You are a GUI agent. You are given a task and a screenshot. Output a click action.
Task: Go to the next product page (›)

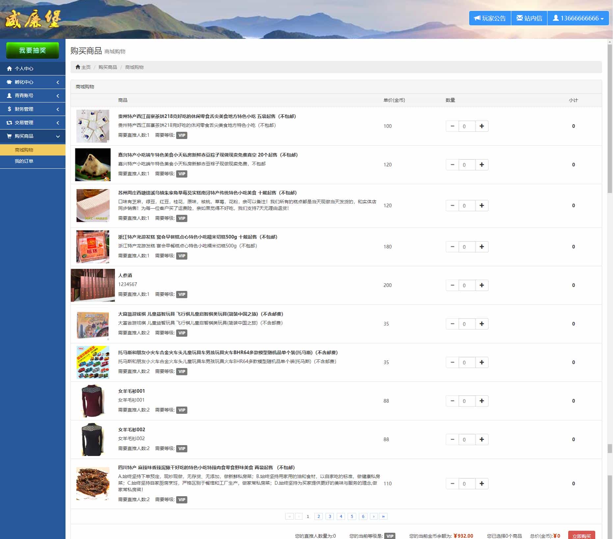tap(374, 516)
